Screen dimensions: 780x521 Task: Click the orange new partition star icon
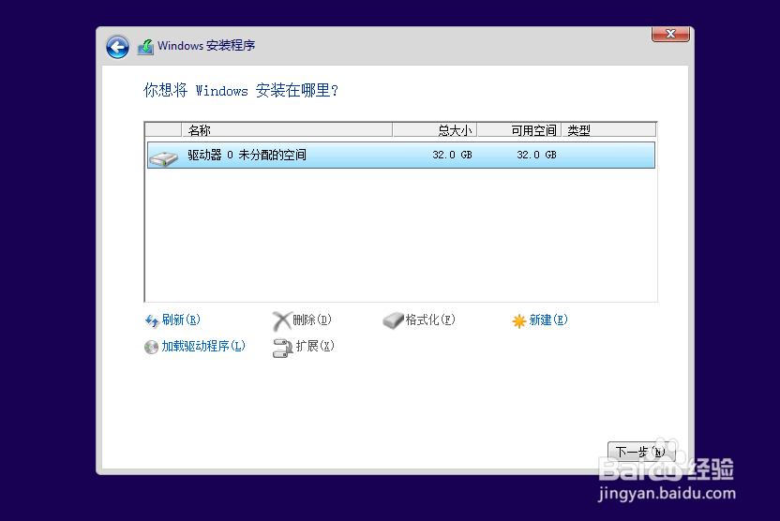[x=518, y=321]
